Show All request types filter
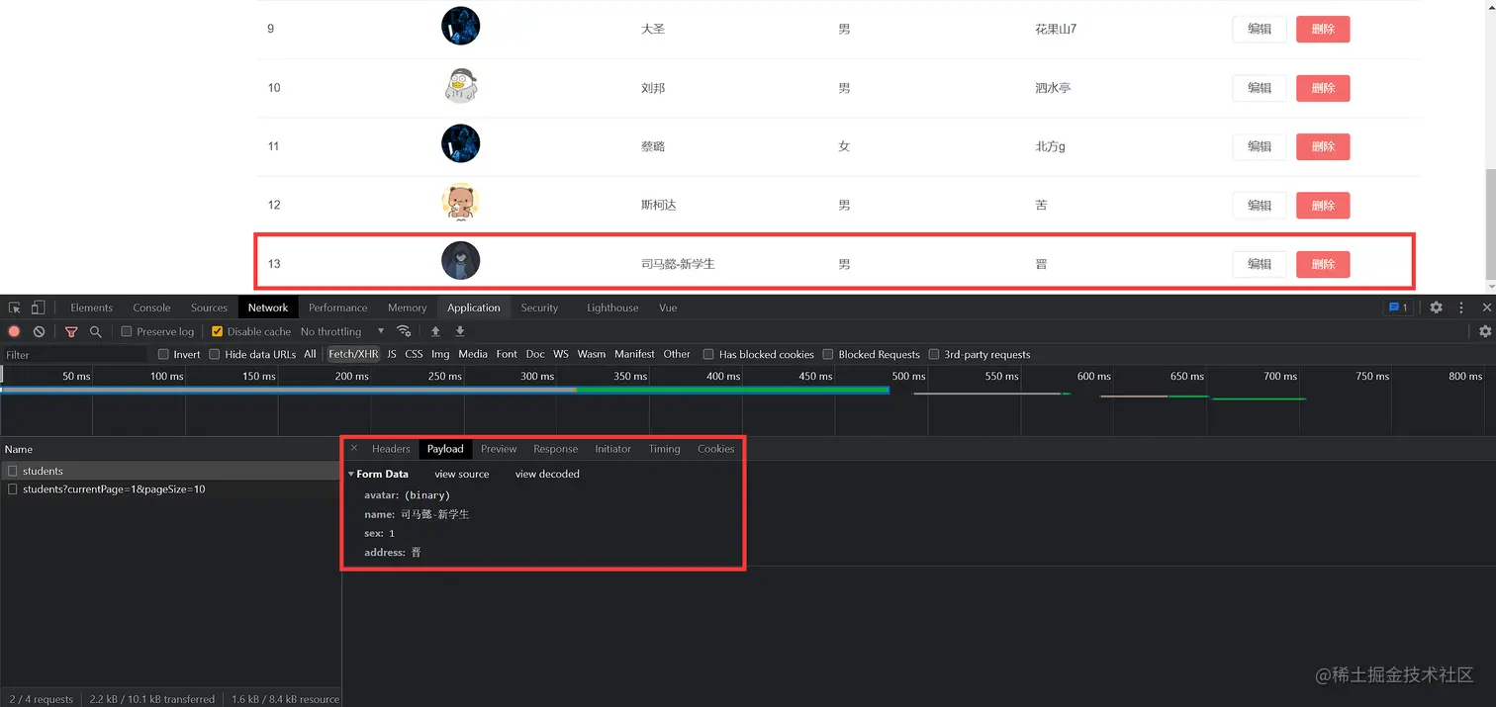The height and width of the screenshot is (707, 1496). click(x=310, y=354)
